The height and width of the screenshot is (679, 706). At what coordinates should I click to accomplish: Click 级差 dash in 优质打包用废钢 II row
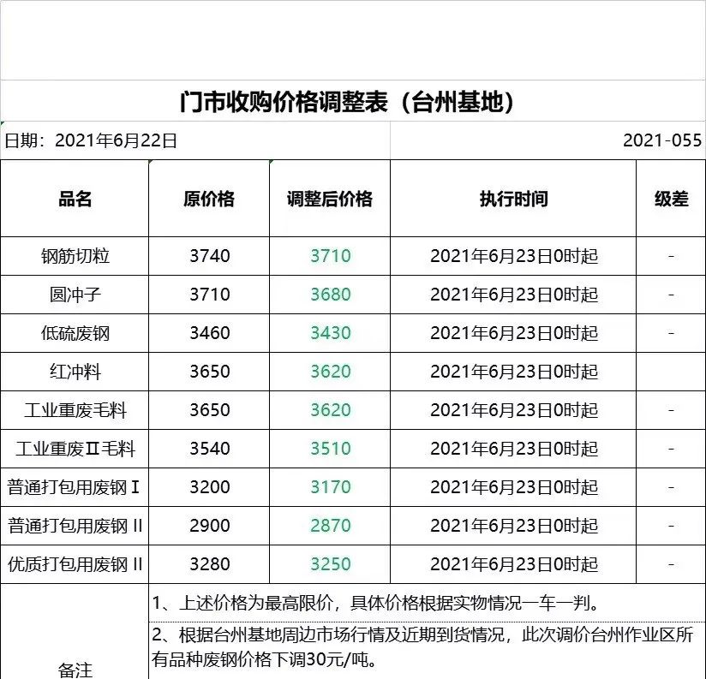[671, 563]
